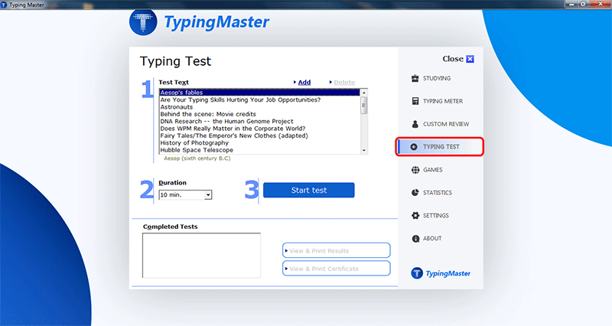
Task: Click the About info icon
Action: (x=415, y=239)
